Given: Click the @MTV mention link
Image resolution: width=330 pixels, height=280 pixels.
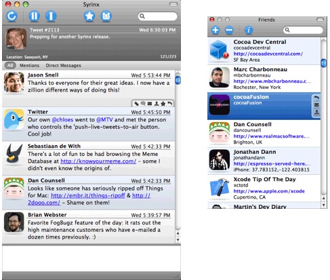Looking at the screenshot, I should 104,120.
